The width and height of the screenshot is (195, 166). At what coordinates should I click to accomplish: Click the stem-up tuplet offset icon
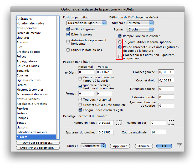click(119, 122)
